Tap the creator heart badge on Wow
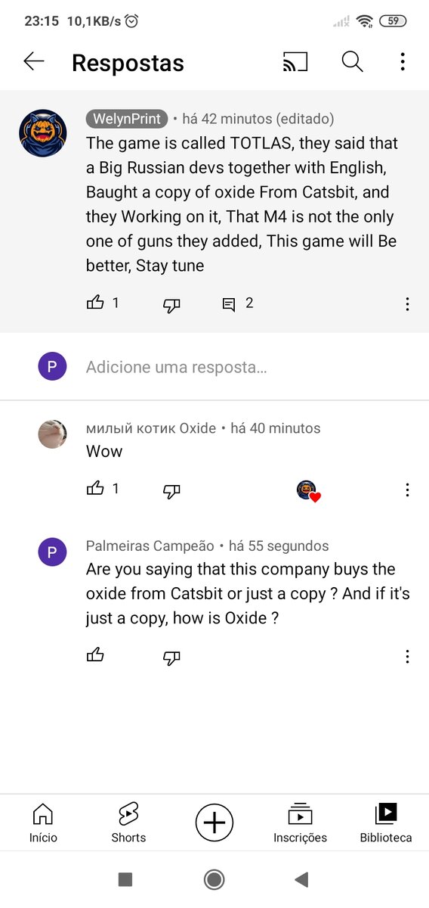The height and width of the screenshot is (908, 429). tap(308, 491)
